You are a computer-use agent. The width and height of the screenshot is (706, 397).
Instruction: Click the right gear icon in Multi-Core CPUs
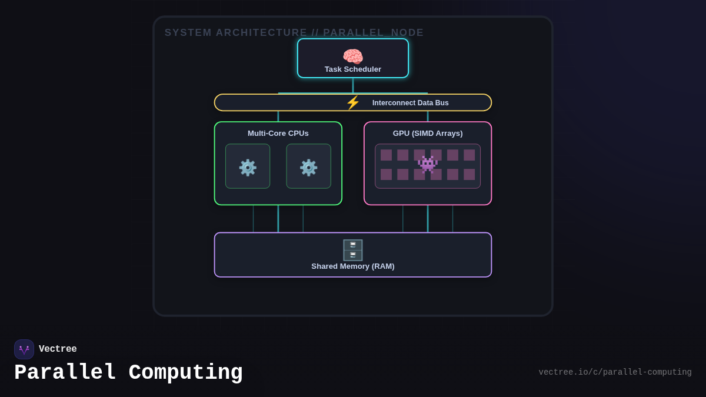[x=308, y=166]
